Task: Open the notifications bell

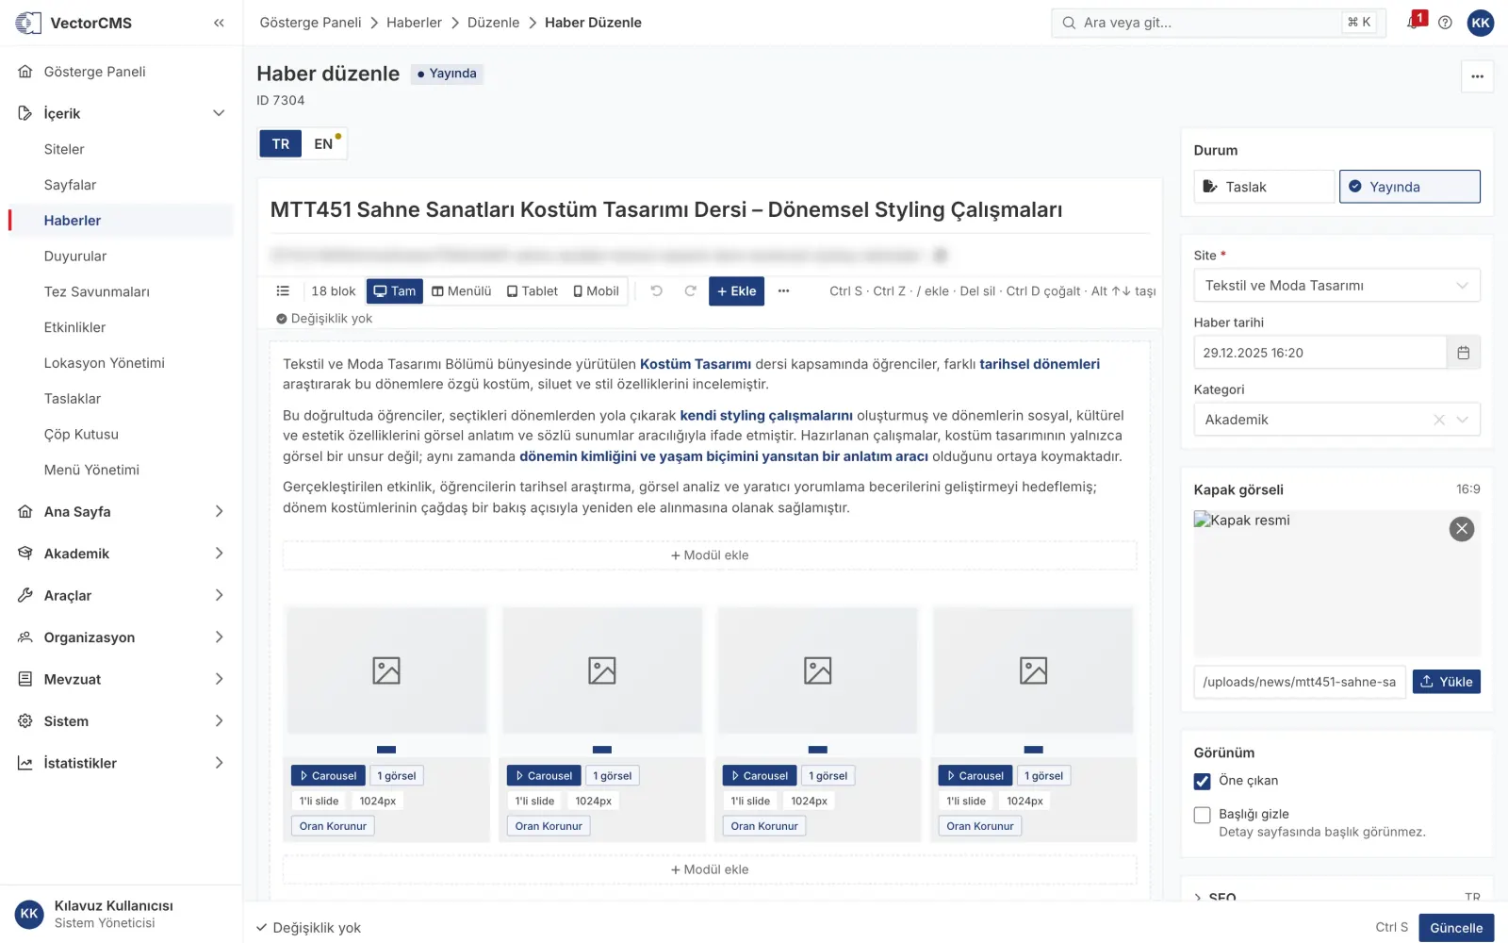Action: [1415, 22]
